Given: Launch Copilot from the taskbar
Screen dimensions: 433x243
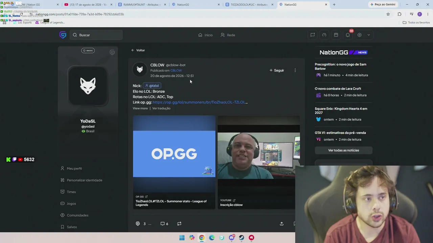Looking at the screenshot, I should click(192, 238).
